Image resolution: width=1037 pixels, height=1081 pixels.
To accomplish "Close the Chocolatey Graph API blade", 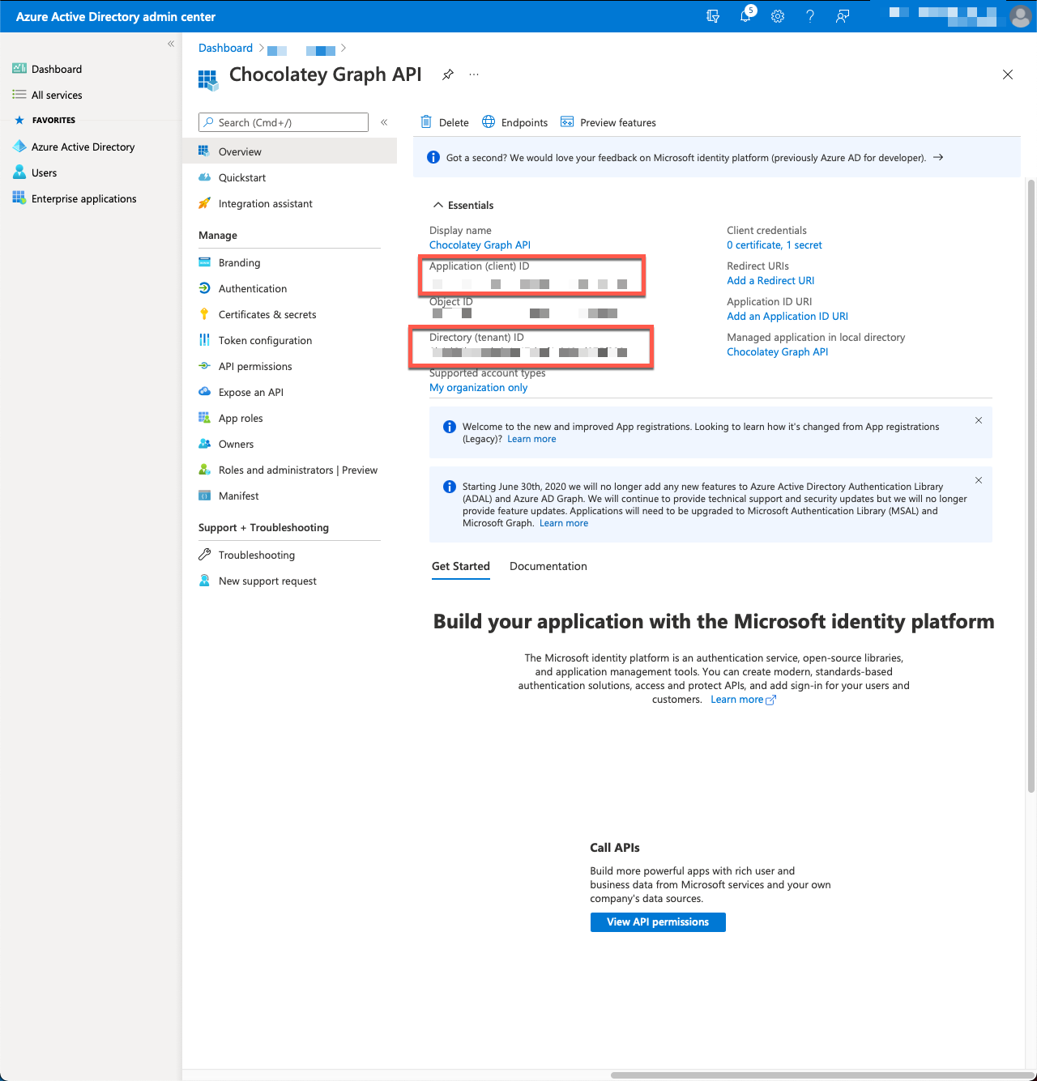I will click(x=1008, y=74).
